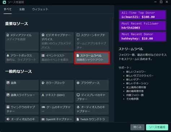Select the メディアファイル source card
This screenshot has height=132, width=171.
[22, 41]
